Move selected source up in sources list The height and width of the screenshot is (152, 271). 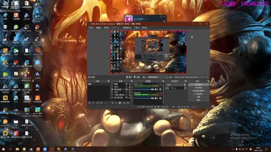(x=124, y=103)
